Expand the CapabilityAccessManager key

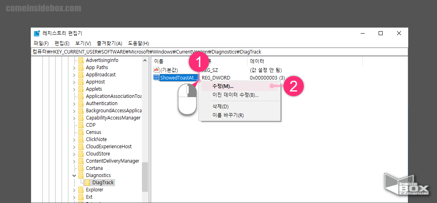(74, 118)
